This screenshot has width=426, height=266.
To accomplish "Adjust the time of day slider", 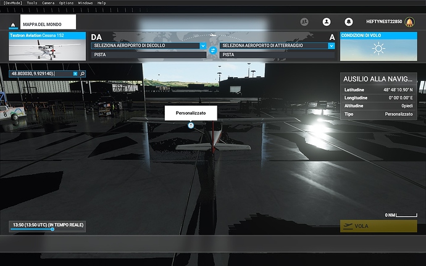I will coord(52,229).
